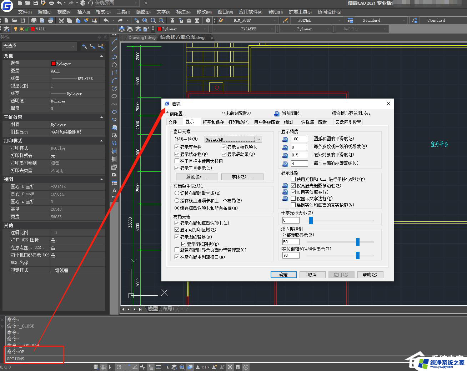Open the 外观主题 GstarCAD dropdown
467x371 pixels.
point(233,139)
